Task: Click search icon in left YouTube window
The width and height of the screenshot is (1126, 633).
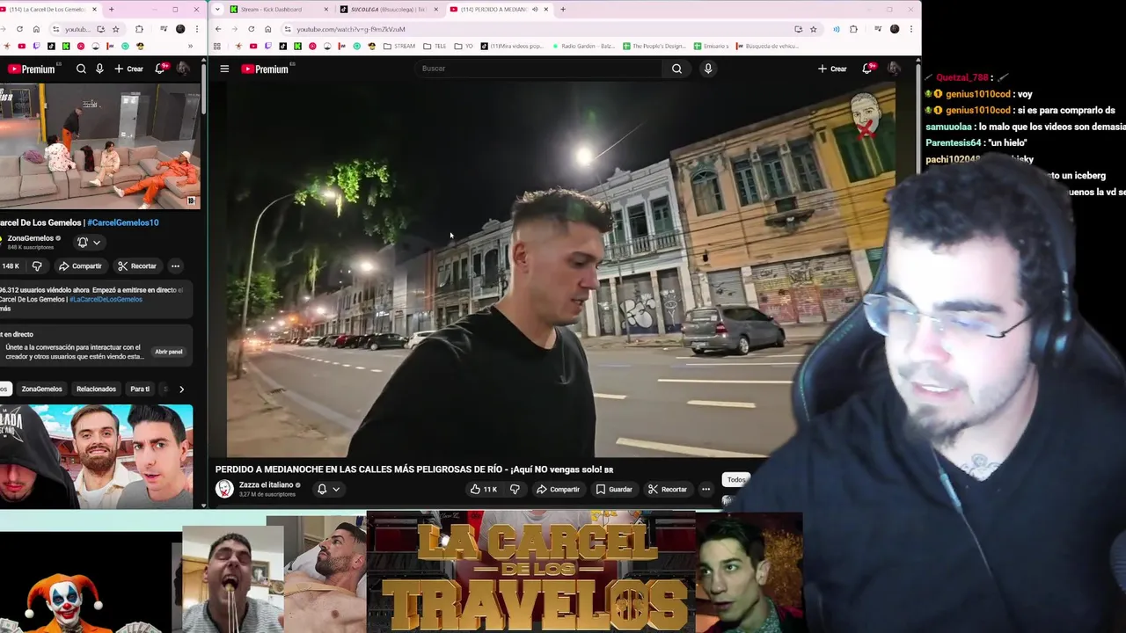Action: tap(81, 69)
